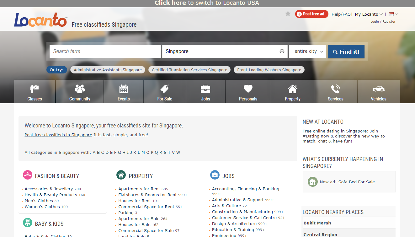Open the Personals heart icon
This screenshot has width=415, height=237.
(248, 89)
